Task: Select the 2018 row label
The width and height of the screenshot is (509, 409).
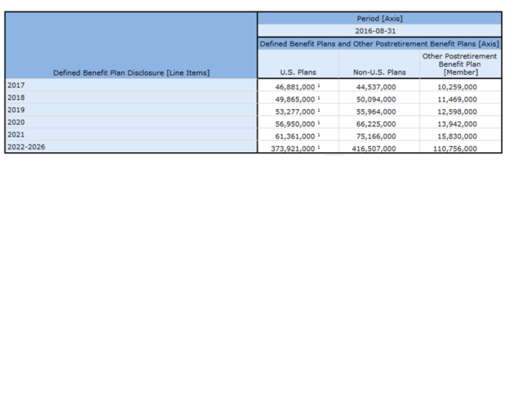Action: click(16, 98)
